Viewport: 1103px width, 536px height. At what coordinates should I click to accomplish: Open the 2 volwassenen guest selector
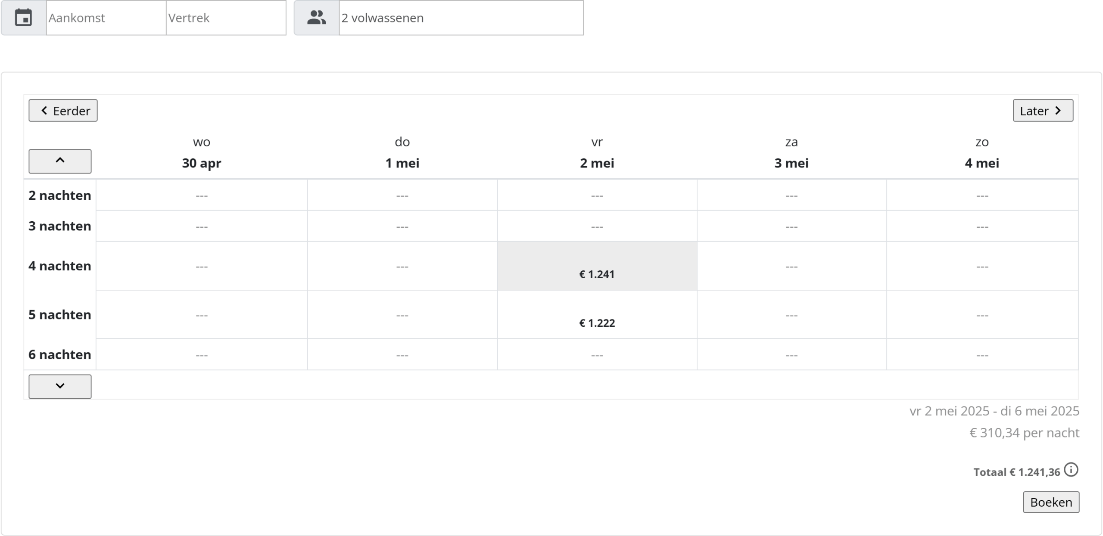coord(461,18)
